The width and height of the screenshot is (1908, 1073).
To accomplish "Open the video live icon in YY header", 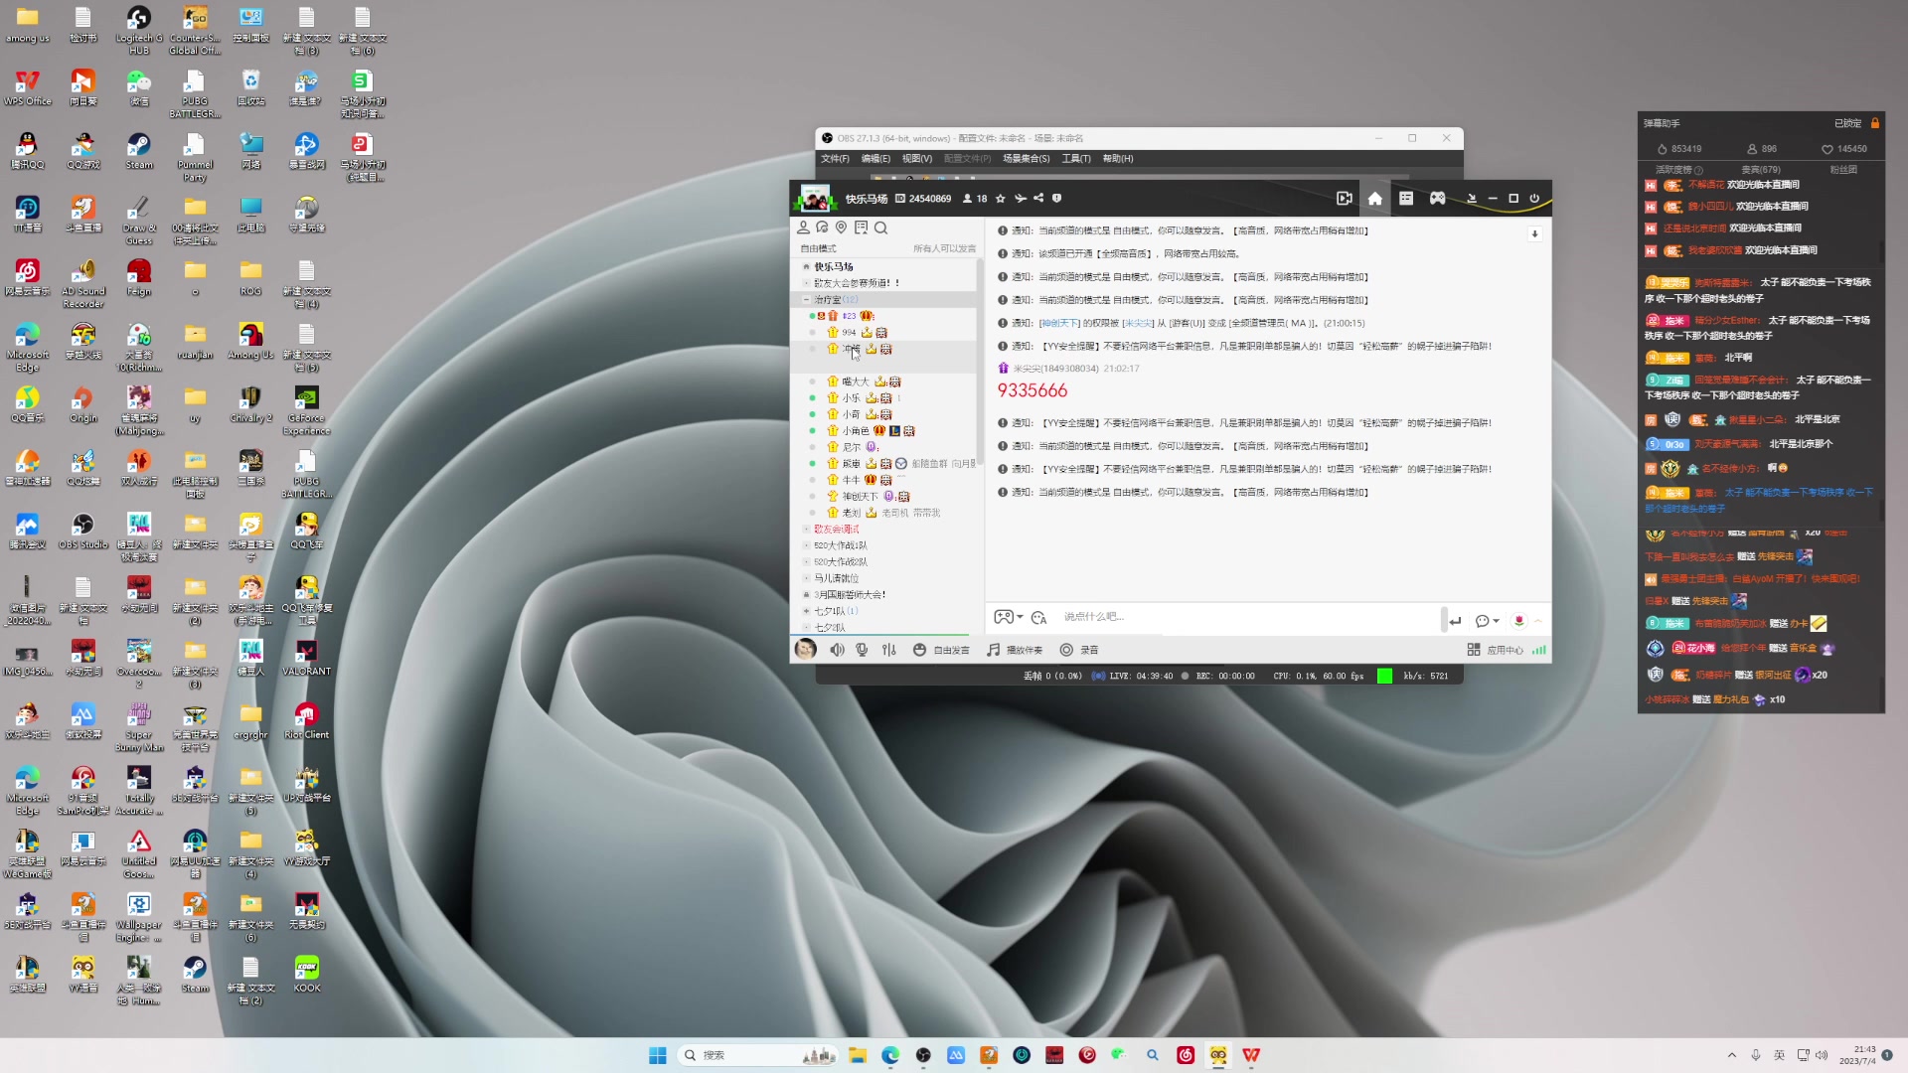I will (1345, 199).
